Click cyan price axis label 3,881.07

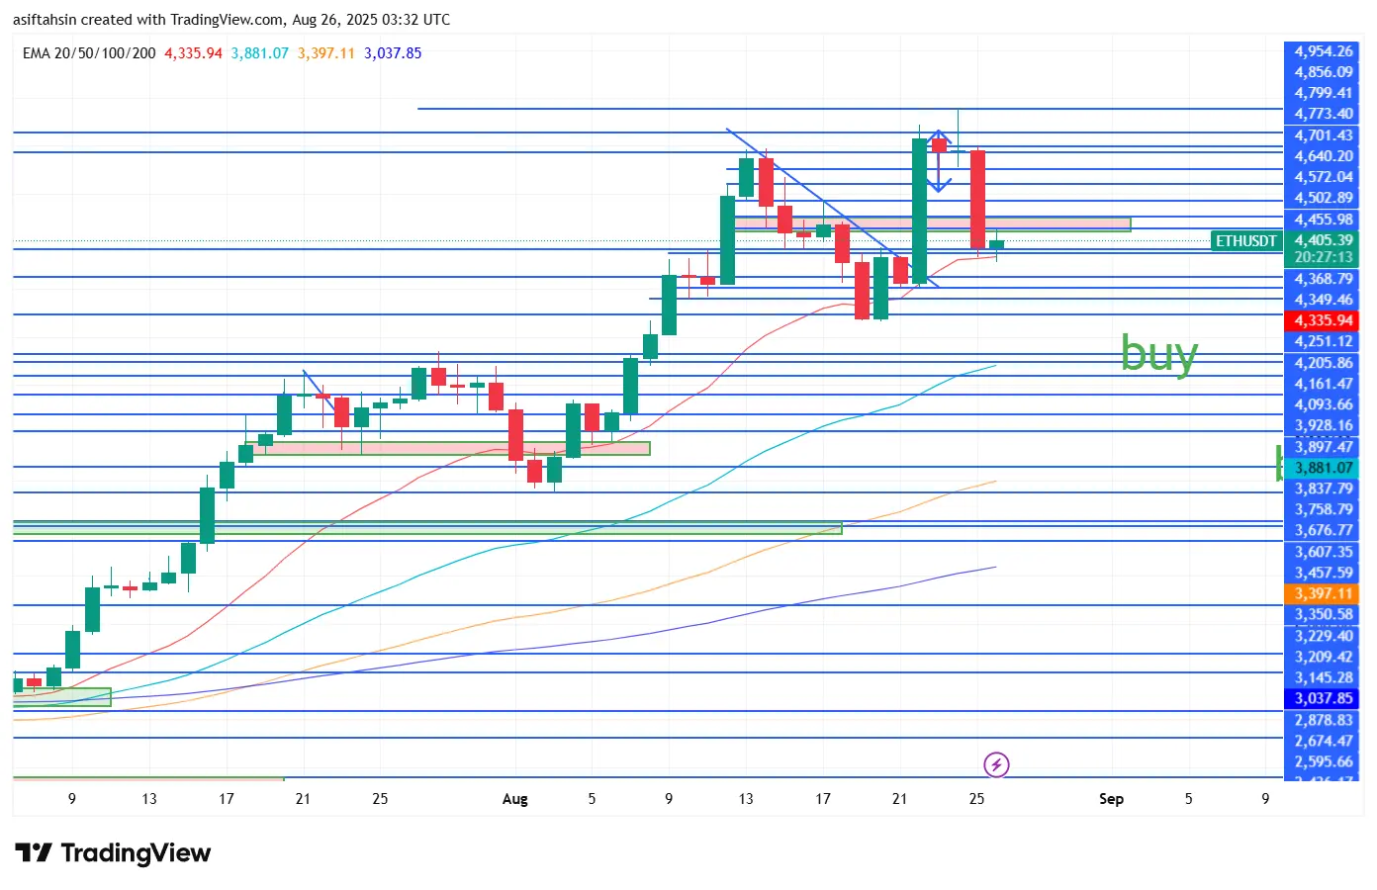pyautogui.click(x=1323, y=468)
